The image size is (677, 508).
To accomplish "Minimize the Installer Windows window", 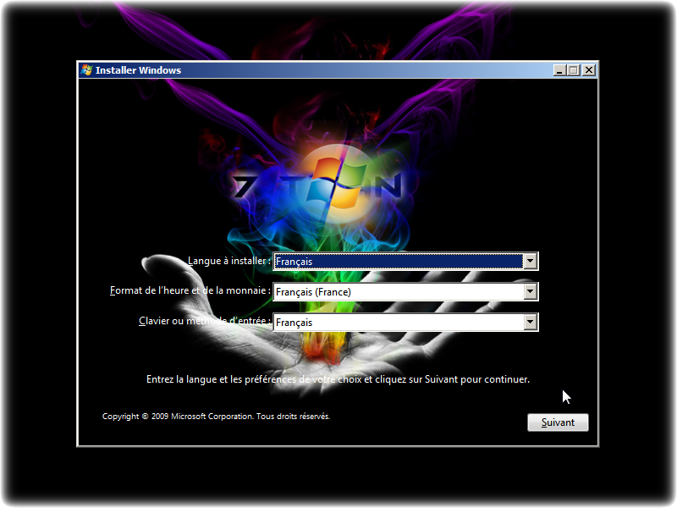I will (x=559, y=70).
